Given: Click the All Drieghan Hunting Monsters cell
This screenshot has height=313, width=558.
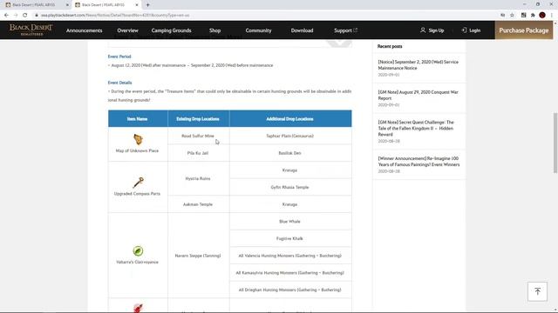Looking at the screenshot, I should tap(289, 290).
